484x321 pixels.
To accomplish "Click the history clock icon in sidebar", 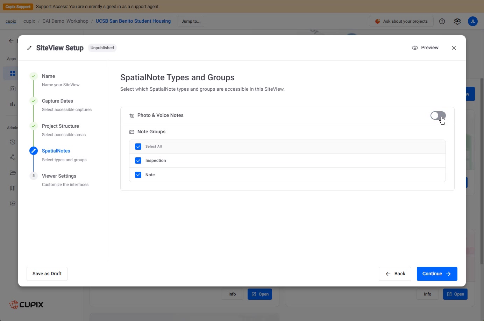I will coord(13,142).
